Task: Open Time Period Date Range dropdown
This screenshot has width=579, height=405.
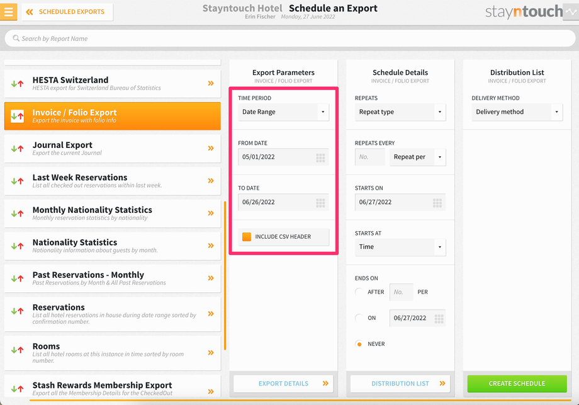Action: tap(283, 112)
